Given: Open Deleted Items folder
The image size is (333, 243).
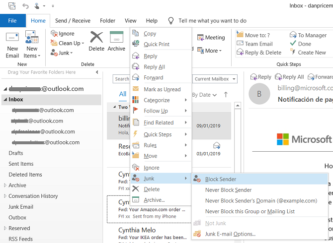Looking at the screenshot, I should coord(25,175).
